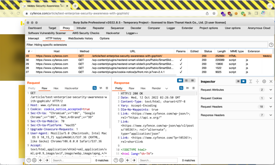Viewport: 275px width, 165px height.
Task: Dock Inspector layout to right option
Action: (243, 81)
